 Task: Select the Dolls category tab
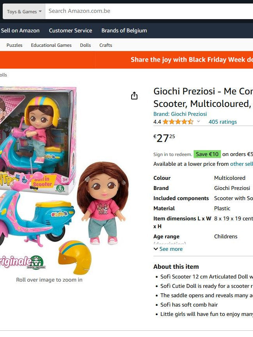click(86, 45)
